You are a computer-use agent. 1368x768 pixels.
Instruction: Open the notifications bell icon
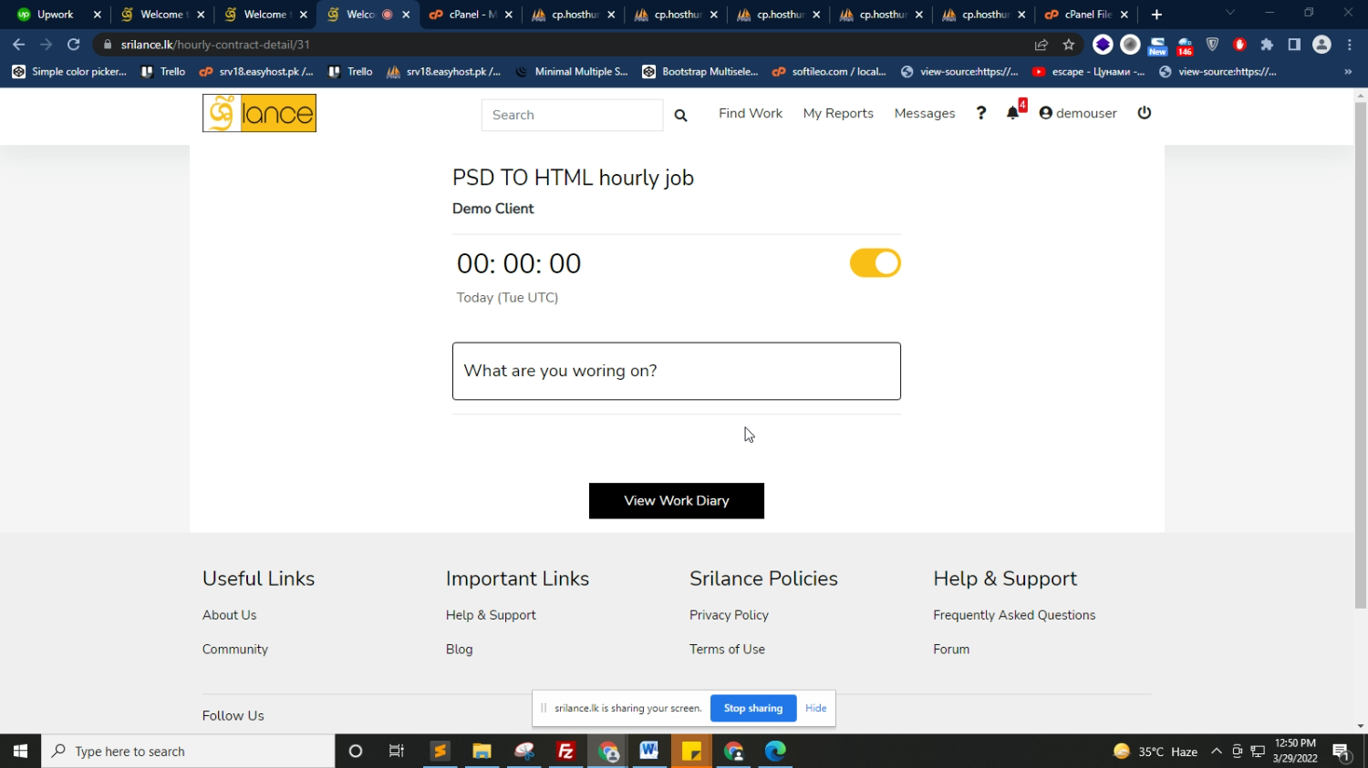(1012, 113)
